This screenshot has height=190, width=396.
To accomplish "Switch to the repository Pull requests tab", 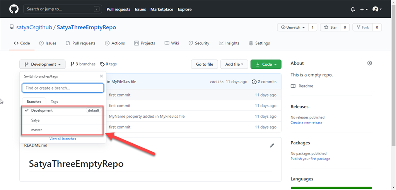I will coord(80,43).
